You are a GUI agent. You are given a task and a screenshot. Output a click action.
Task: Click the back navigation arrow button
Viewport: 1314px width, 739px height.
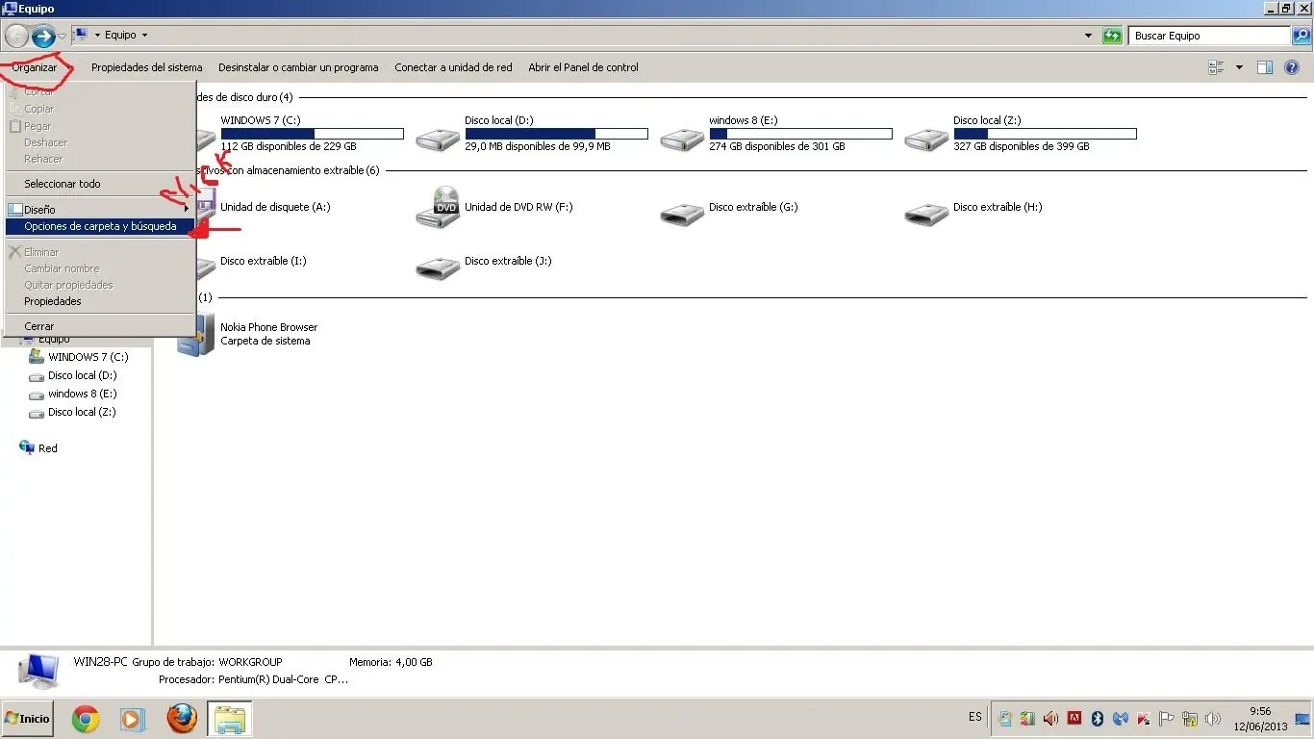(x=16, y=37)
